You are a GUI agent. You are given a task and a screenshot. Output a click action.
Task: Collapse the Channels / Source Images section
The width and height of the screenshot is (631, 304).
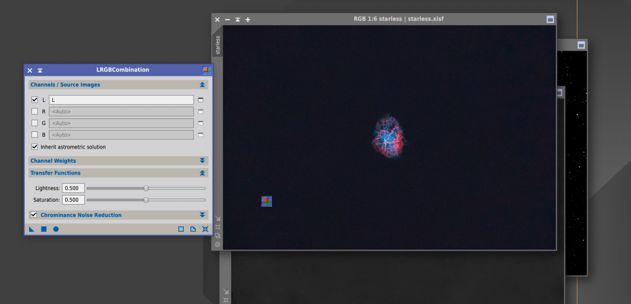click(x=202, y=84)
